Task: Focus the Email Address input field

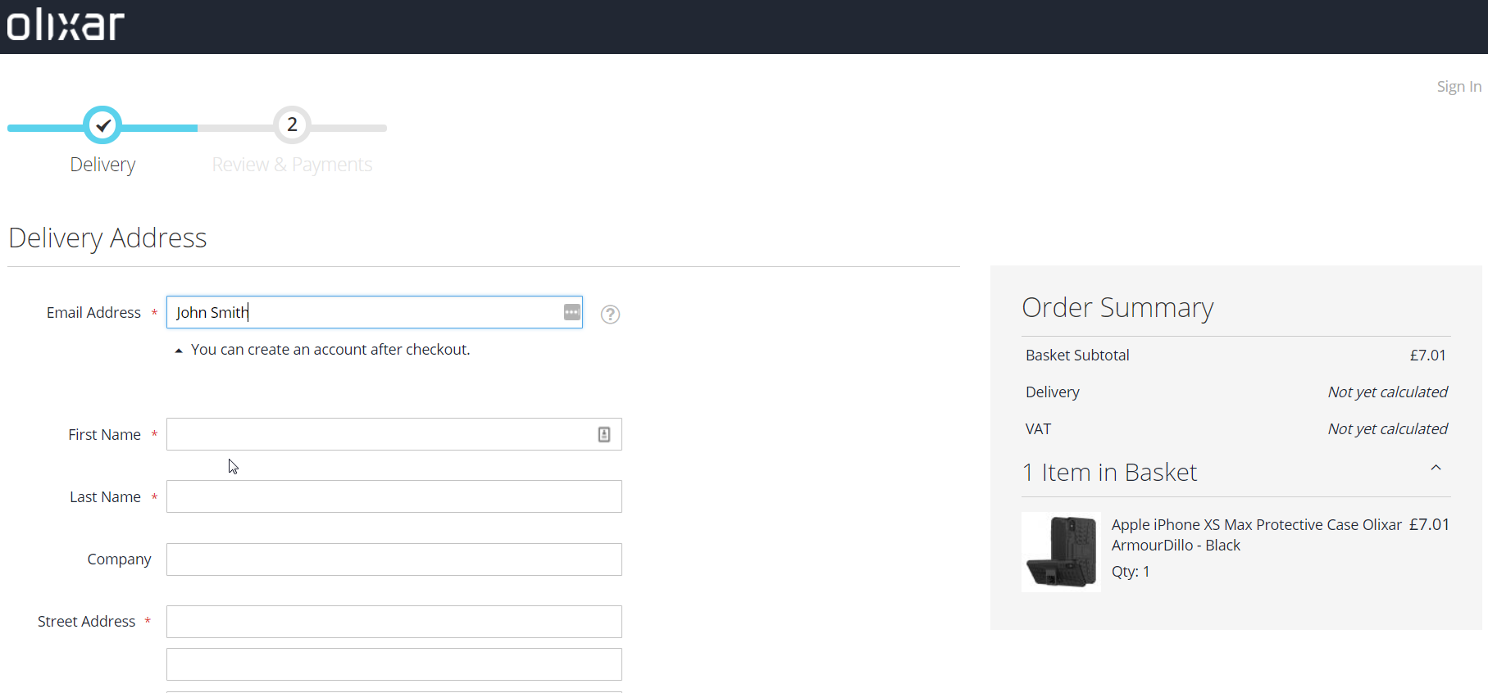Action: pos(375,312)
